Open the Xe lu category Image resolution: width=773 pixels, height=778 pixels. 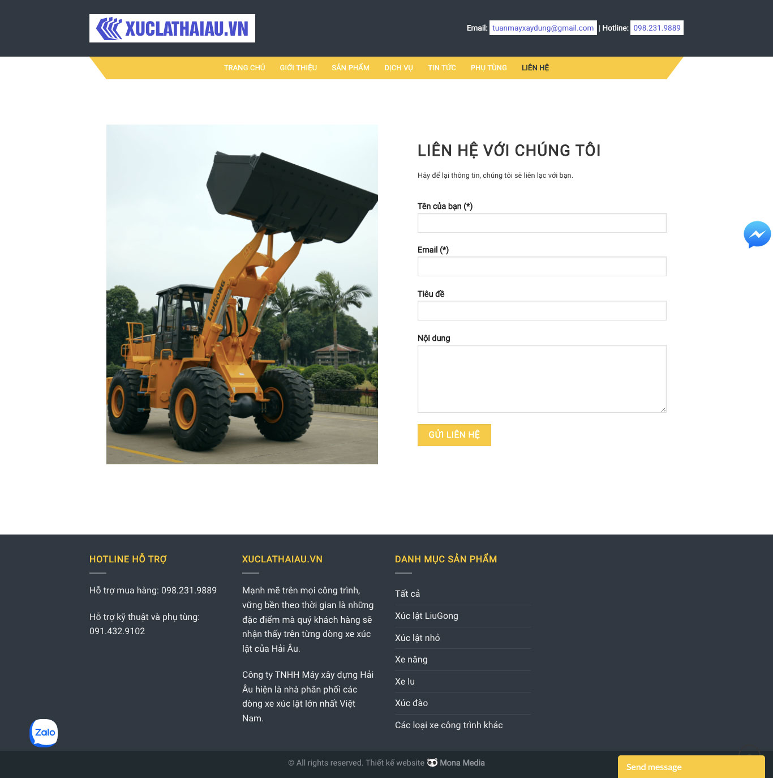[x=405, y=682]
